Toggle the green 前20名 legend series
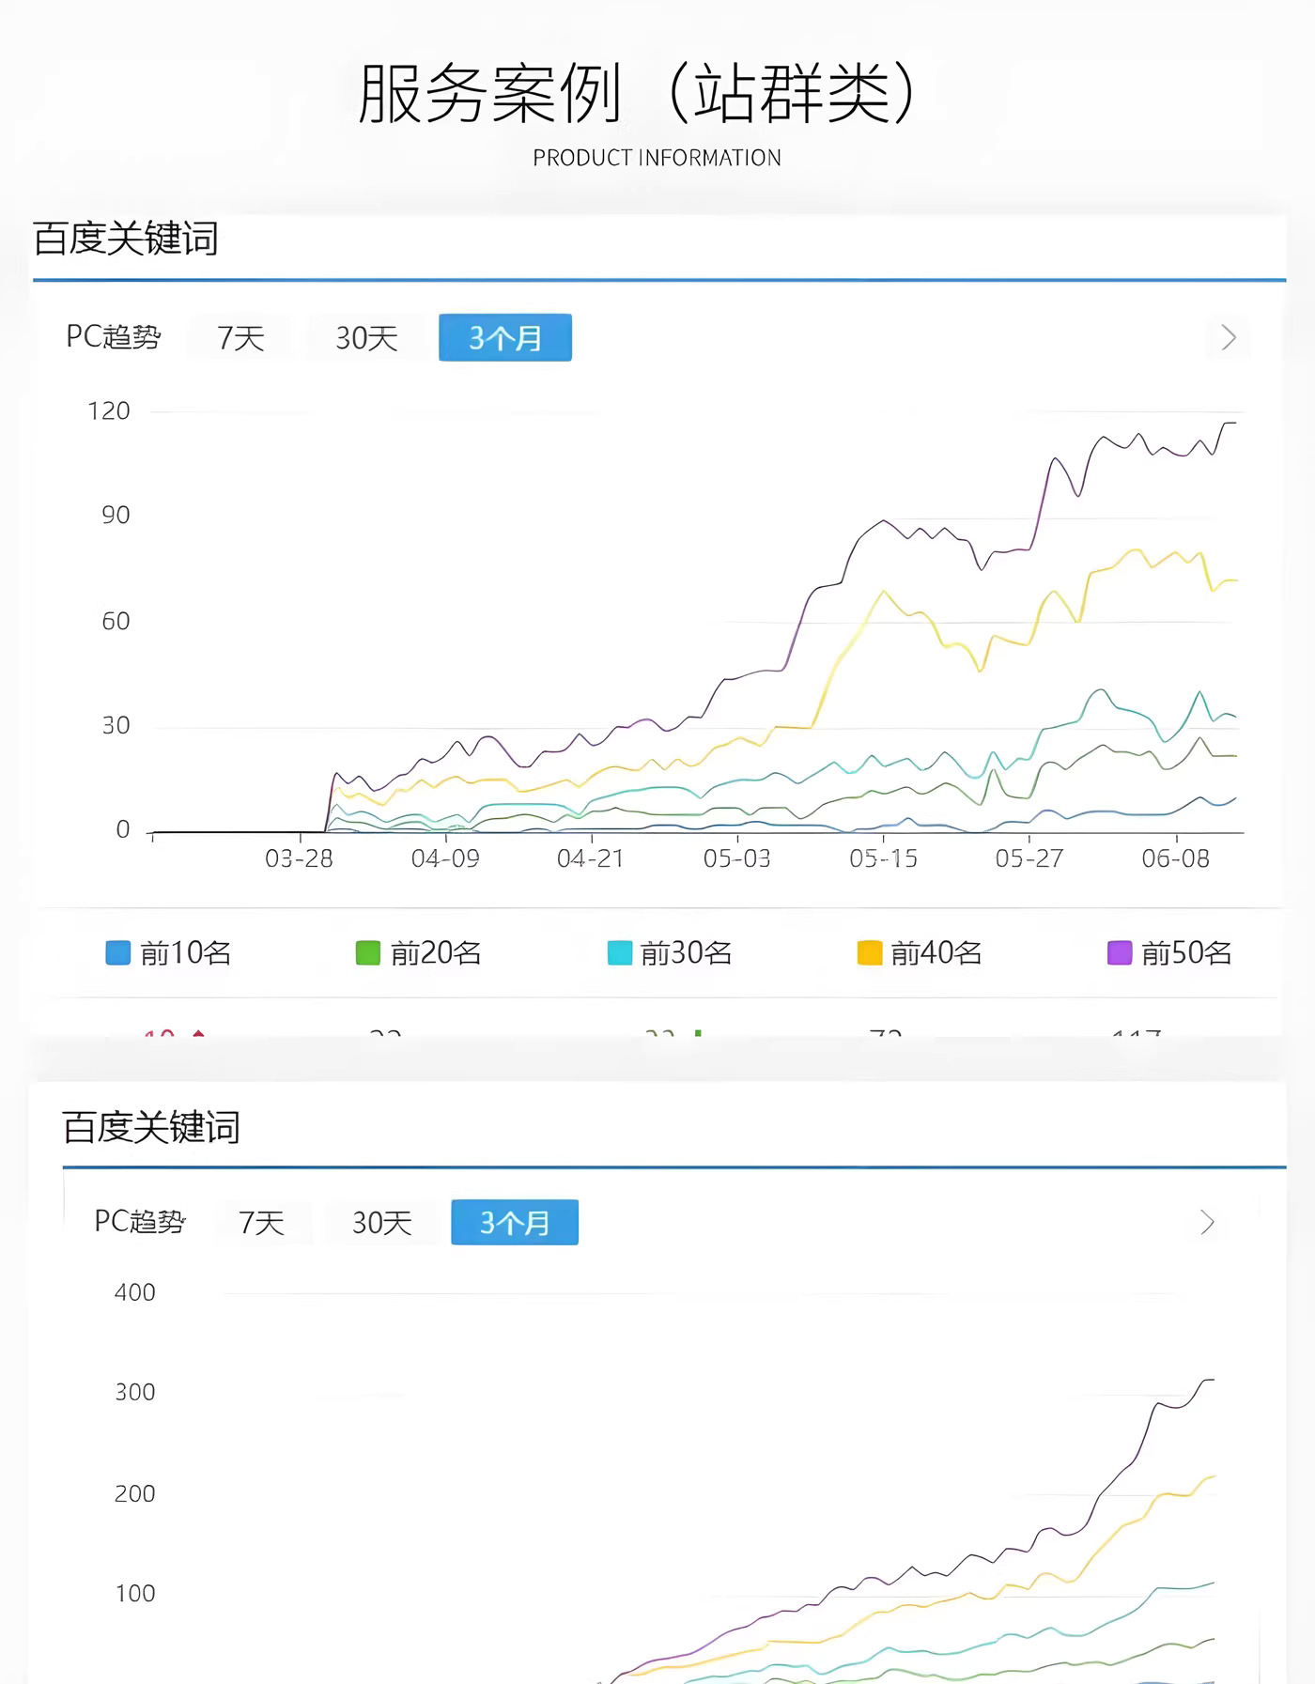 (419, 953)
